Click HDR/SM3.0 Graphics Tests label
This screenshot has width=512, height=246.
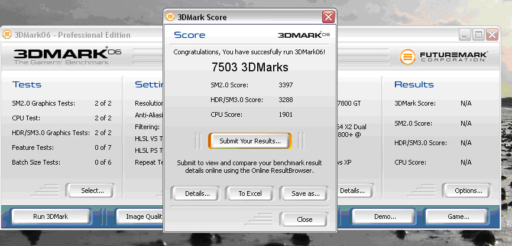click(x=51, y=133)
